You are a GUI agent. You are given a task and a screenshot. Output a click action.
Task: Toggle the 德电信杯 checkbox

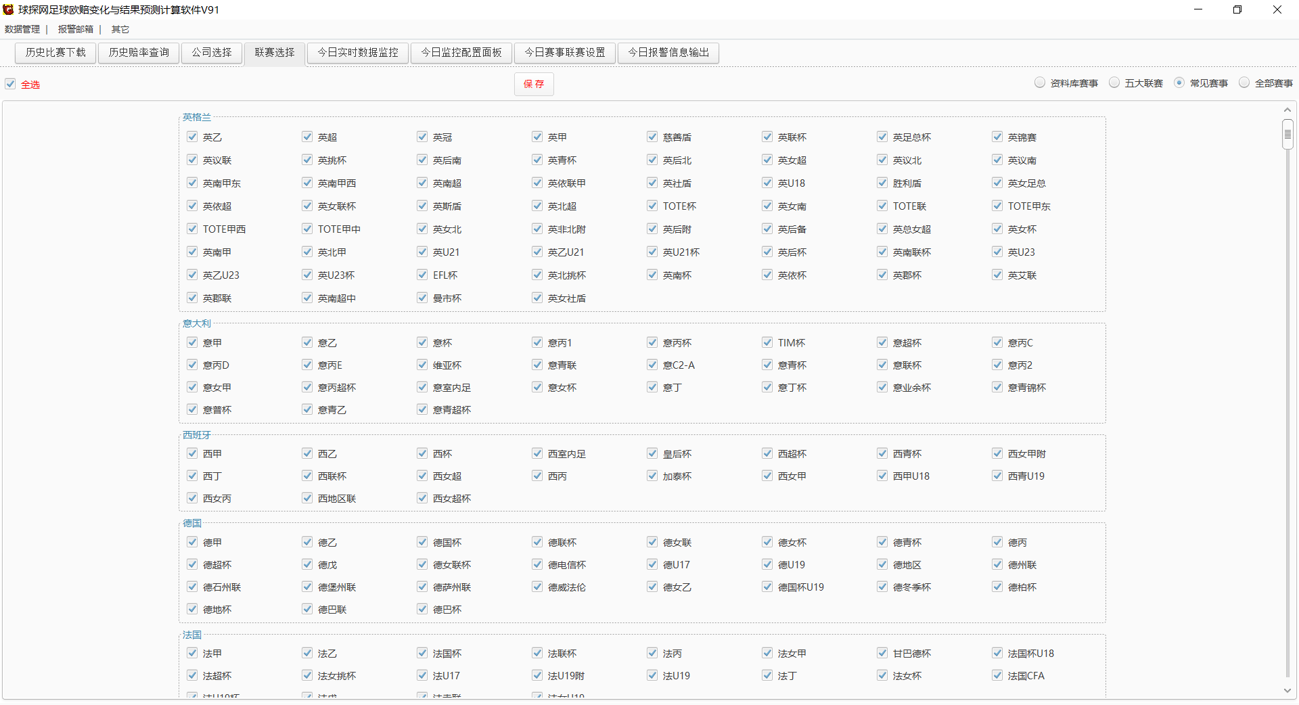pyautogui.click(x=537, y=564)
